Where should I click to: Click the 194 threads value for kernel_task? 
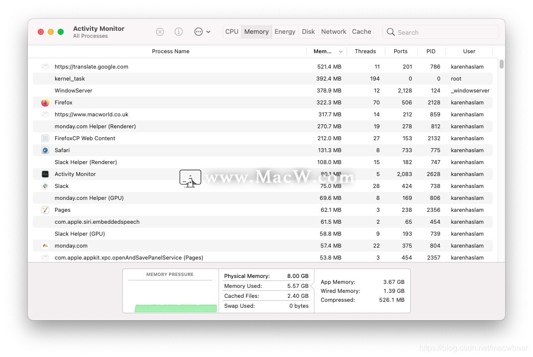coord(374,79)
